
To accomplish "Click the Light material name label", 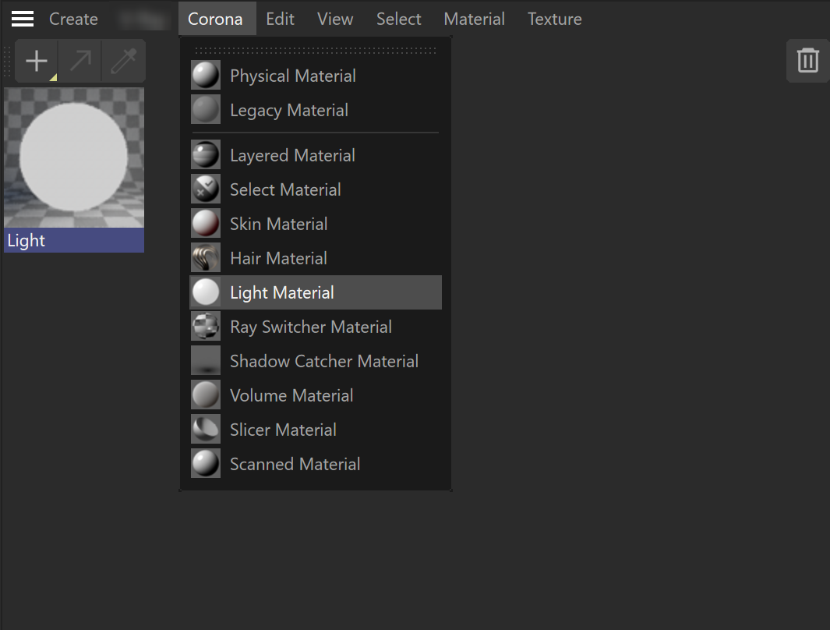I will (x=74, y=240).
